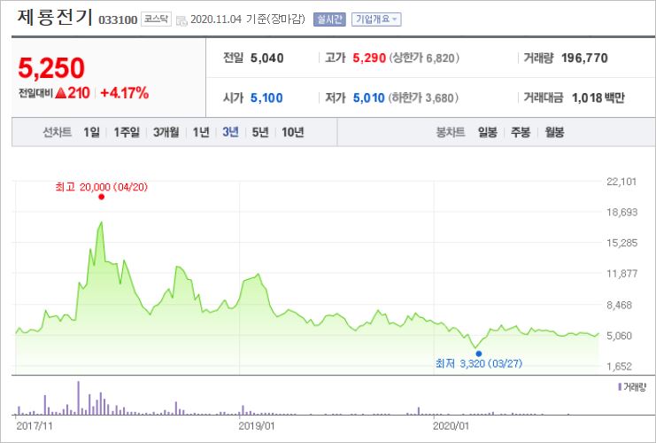
Task: Select the 1일 line chart period
Action: [x=91, y=132]
